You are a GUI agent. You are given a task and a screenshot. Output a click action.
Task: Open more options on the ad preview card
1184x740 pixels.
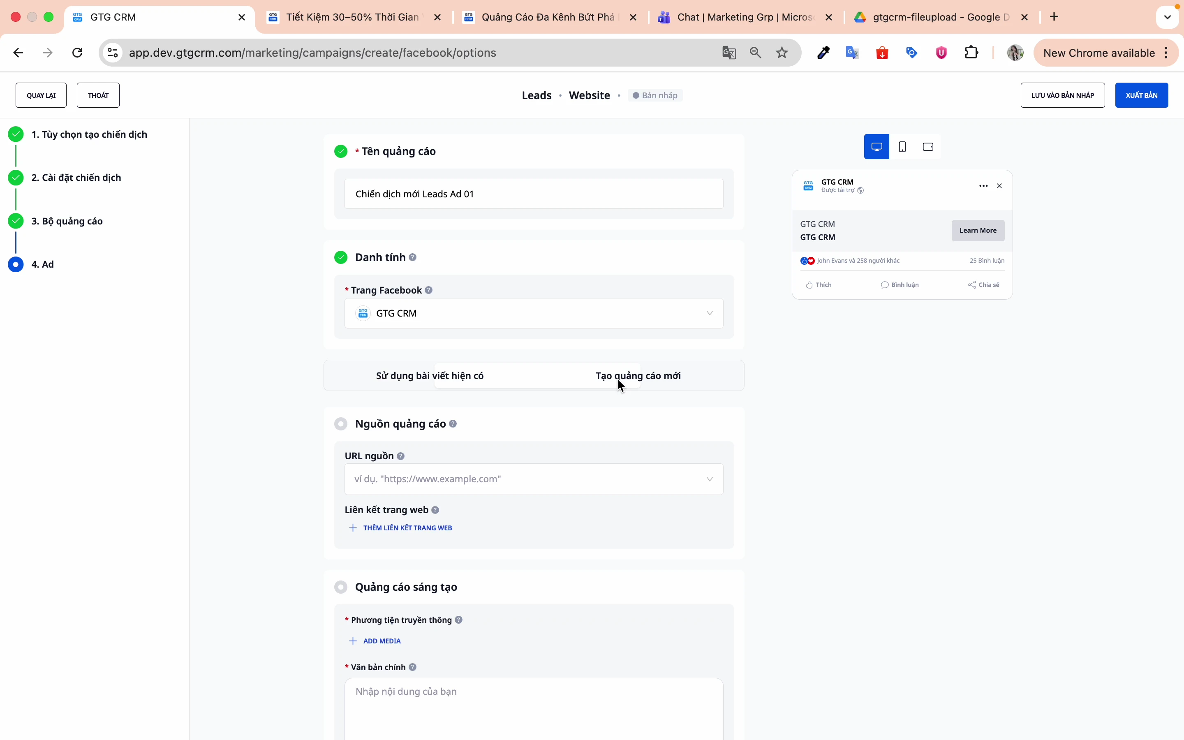[x=983, y=186]
